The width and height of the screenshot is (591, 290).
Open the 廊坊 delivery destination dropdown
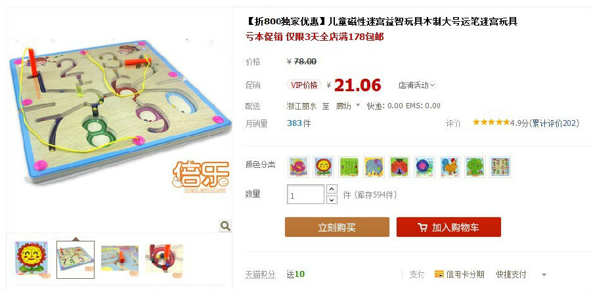(348, 106)
